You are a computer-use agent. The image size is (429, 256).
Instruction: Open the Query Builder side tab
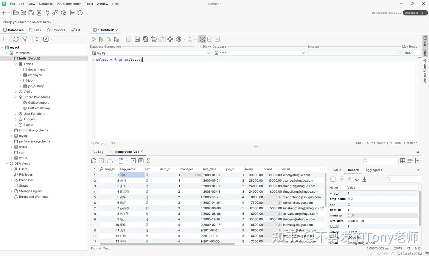(x=425, y=71)
